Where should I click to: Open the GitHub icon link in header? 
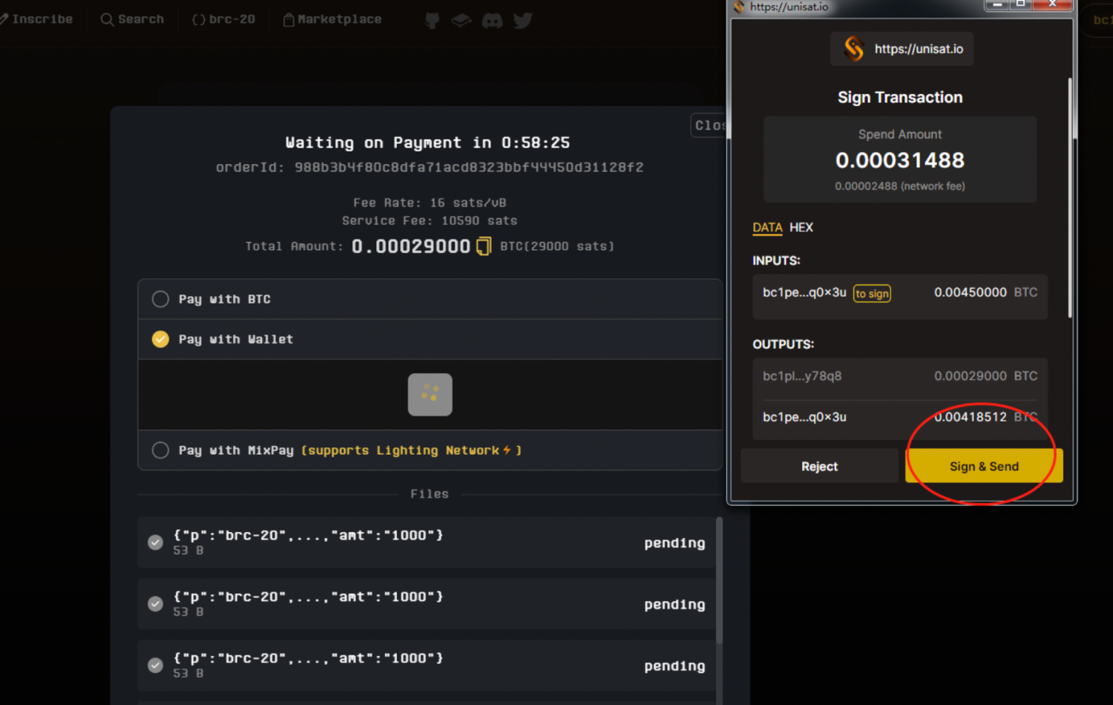(432, 20)
